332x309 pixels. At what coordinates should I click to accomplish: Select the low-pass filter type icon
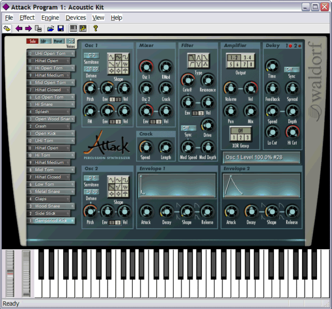[192, 58]
